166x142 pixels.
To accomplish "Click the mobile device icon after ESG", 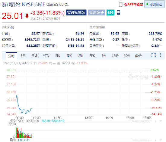I will [119, 12].
